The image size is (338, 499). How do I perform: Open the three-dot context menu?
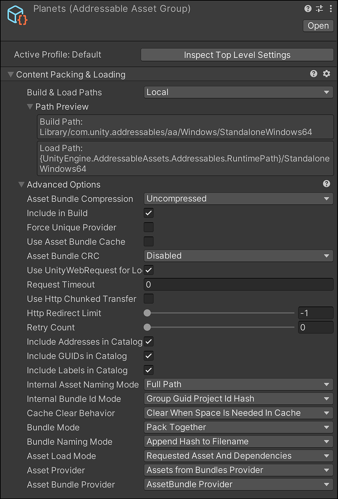[x=331, y=8]
